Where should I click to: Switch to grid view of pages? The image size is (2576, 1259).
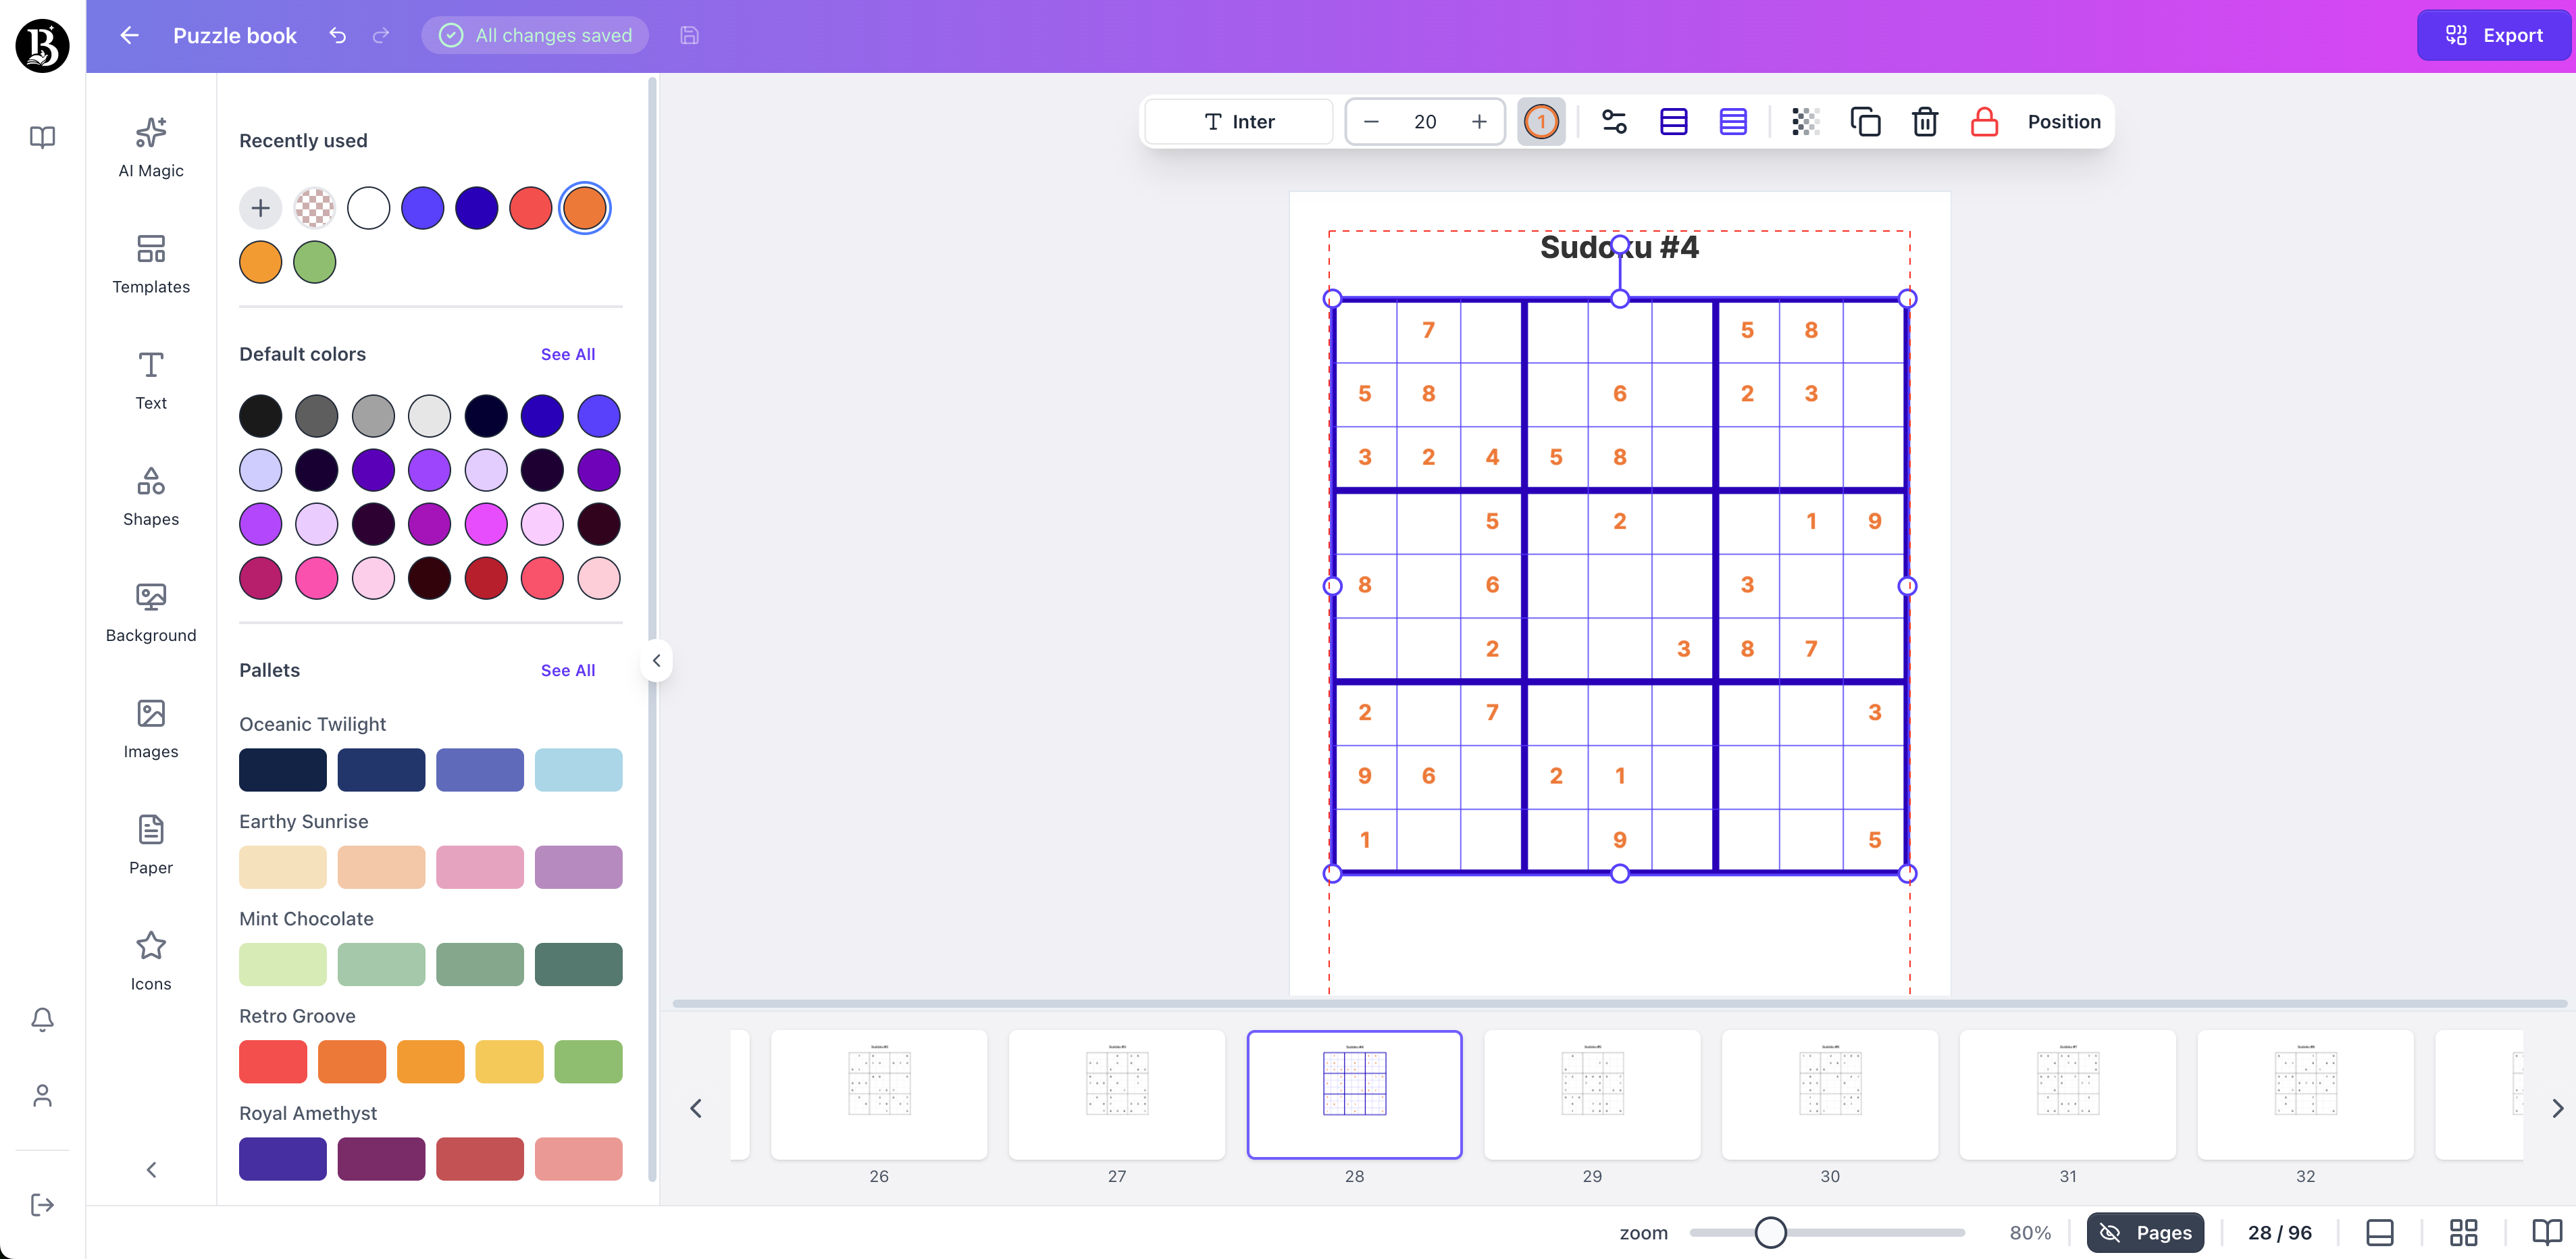[2463, 1232]
